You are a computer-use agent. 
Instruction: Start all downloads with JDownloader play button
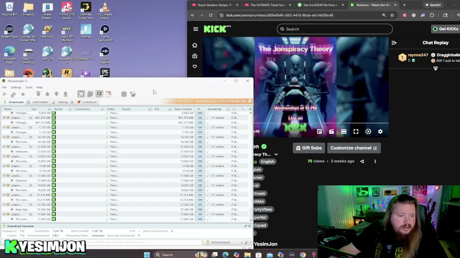click(5, 94)
